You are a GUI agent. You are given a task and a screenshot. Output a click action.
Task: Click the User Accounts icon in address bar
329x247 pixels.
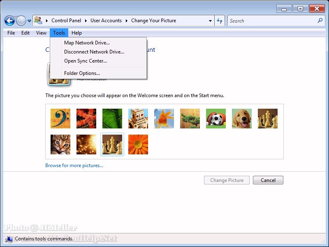click(38, 20)
